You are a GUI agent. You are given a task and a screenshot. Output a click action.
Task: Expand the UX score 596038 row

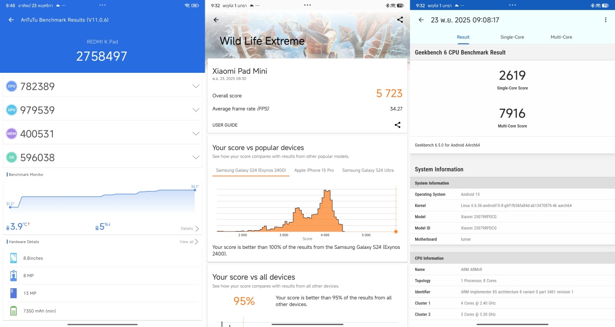(x=196, y=157)
